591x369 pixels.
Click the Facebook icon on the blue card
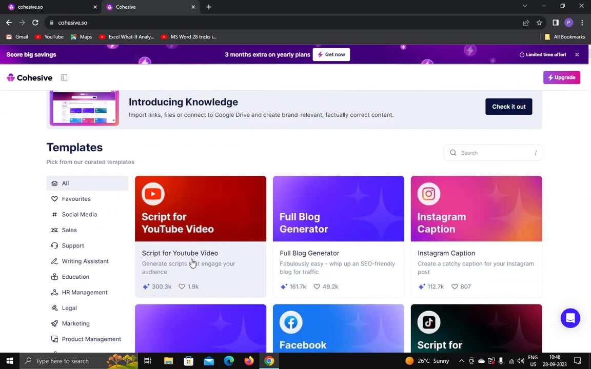click(x=291, y=322)
